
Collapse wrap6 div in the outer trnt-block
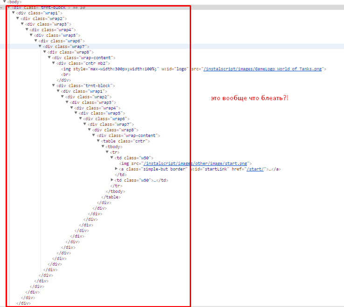[x=36, y=41]
